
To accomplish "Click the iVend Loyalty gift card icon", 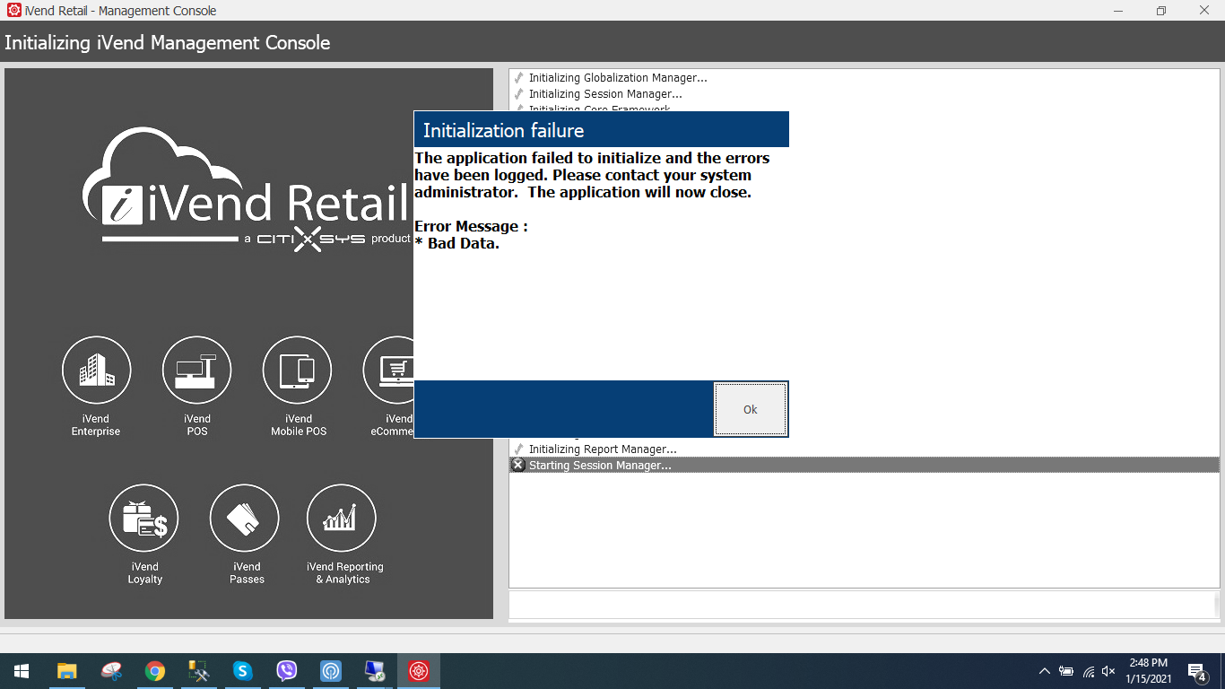I will point(143,519).
